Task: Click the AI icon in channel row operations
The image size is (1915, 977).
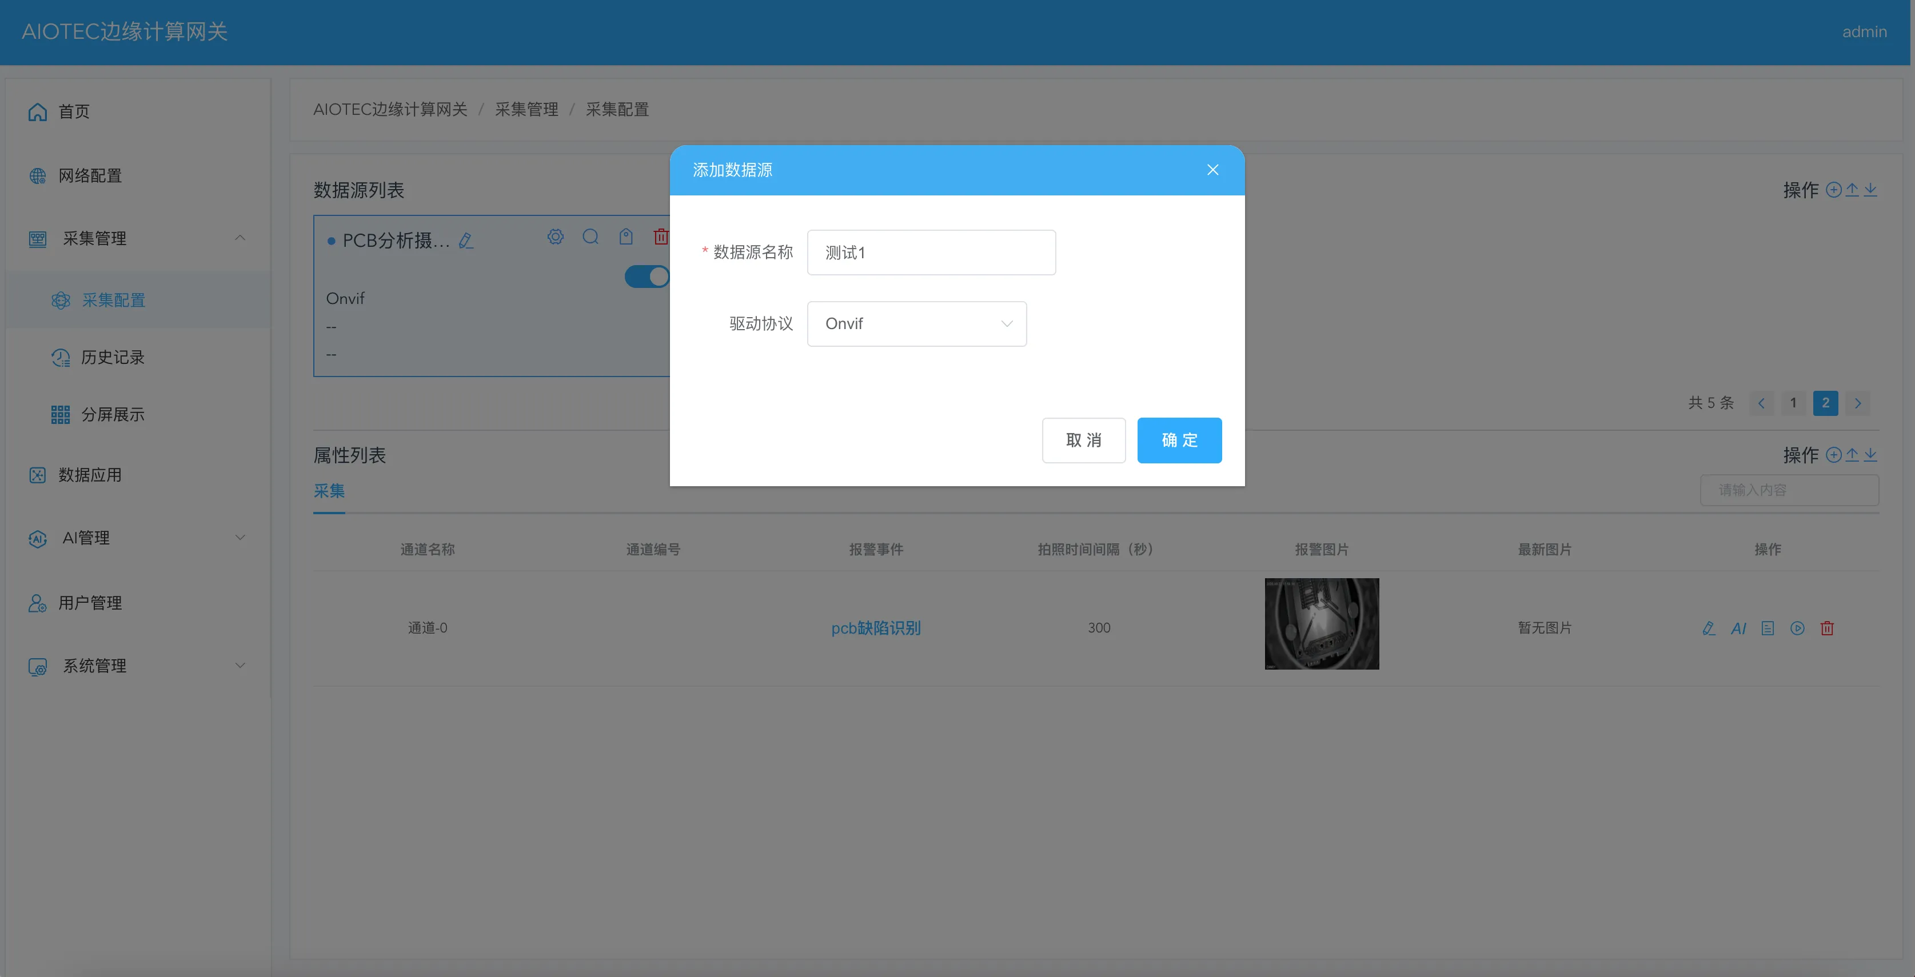Action: 1738,628
